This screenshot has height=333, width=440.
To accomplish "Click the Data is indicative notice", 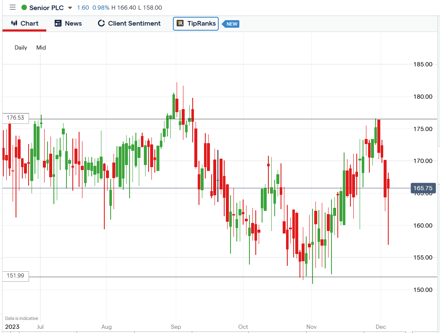I will [21, 318].
